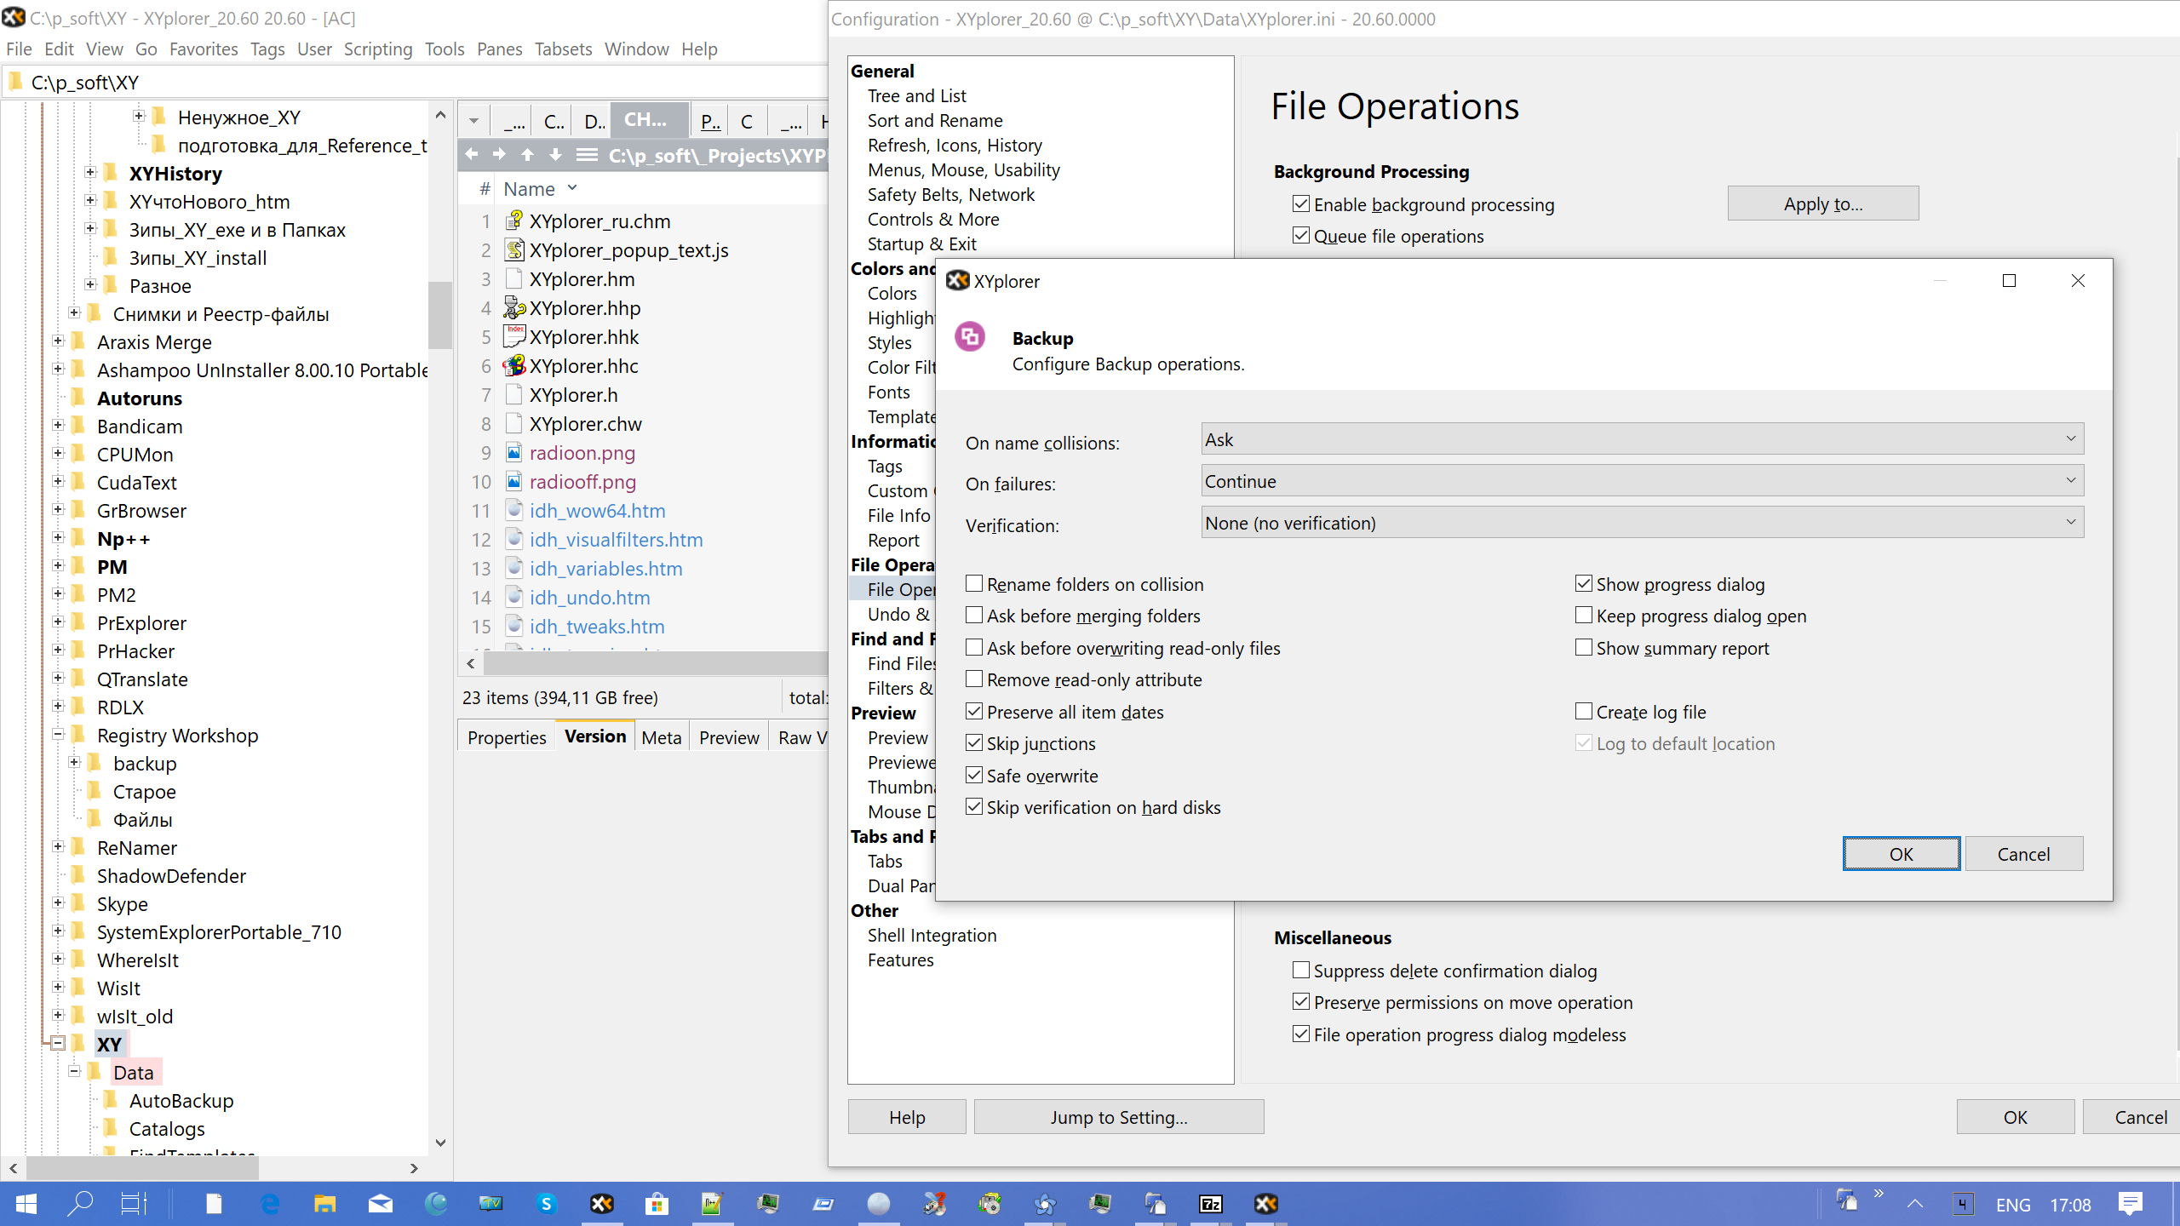The image size is (2180, 1226).
Task: Click OK in the Backup dialog
Action: [x=1901, y=854]
